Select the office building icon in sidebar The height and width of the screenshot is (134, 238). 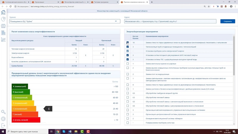3,33
